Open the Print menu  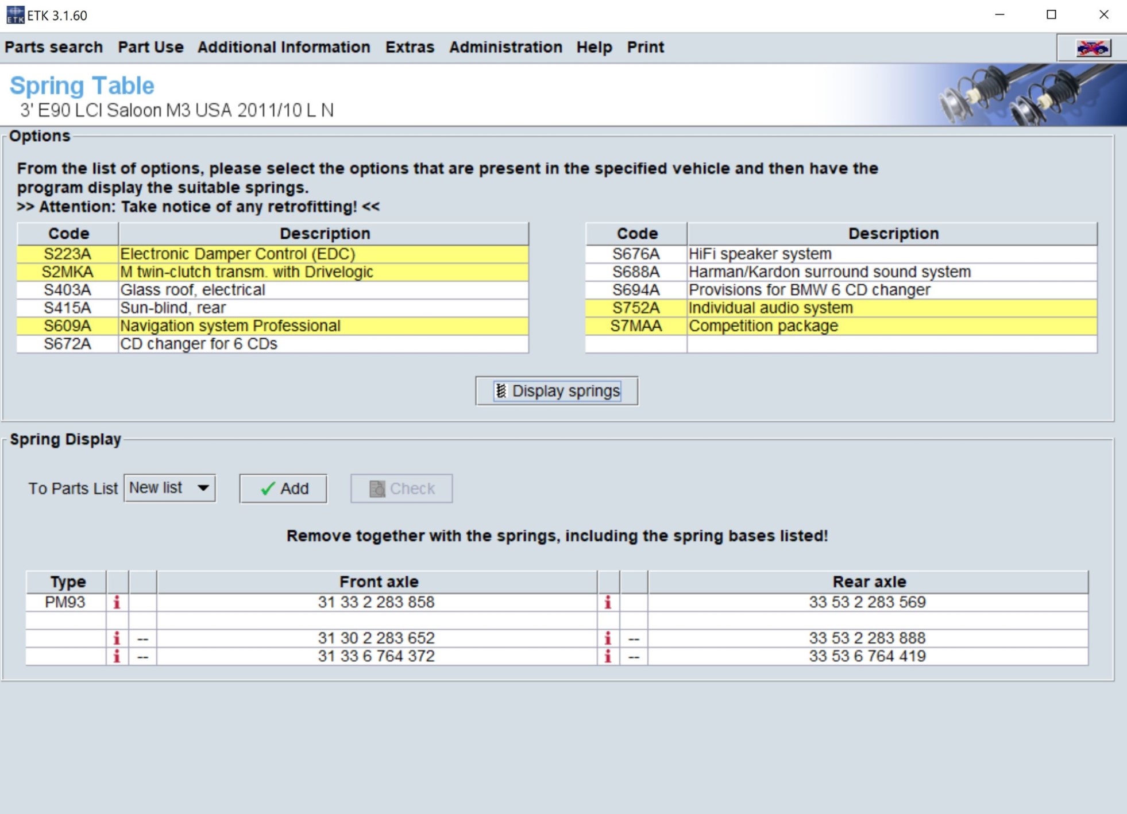point(645,47)
